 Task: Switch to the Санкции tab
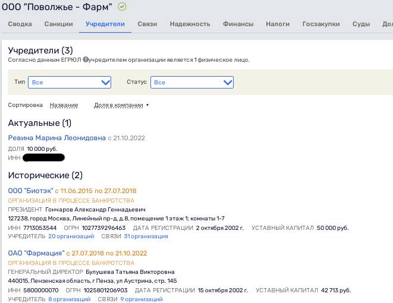pyautogui.click(x=59, y=24)
